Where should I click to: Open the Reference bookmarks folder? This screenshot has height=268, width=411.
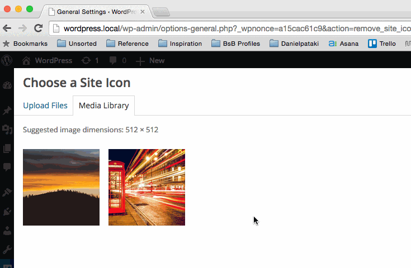[x=127, y=44]
